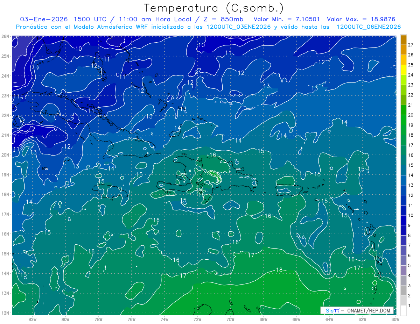The width and height of the screenshot is (420, 324).
Task: Click the legend label '24'
Action: click(411, 75)
